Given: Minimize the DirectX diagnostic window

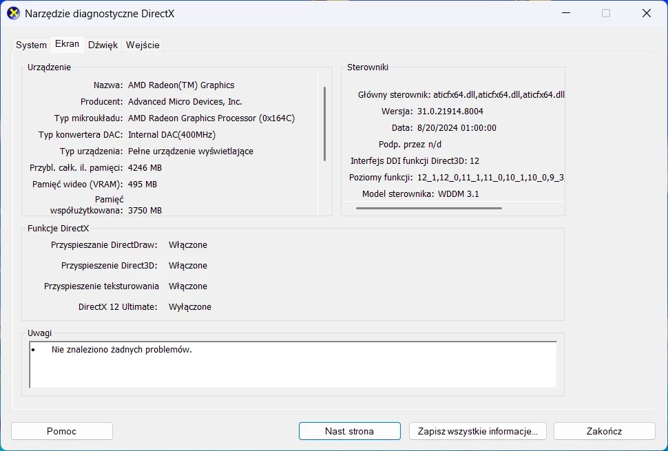Looking at the screenshot, I should [565, 13].
